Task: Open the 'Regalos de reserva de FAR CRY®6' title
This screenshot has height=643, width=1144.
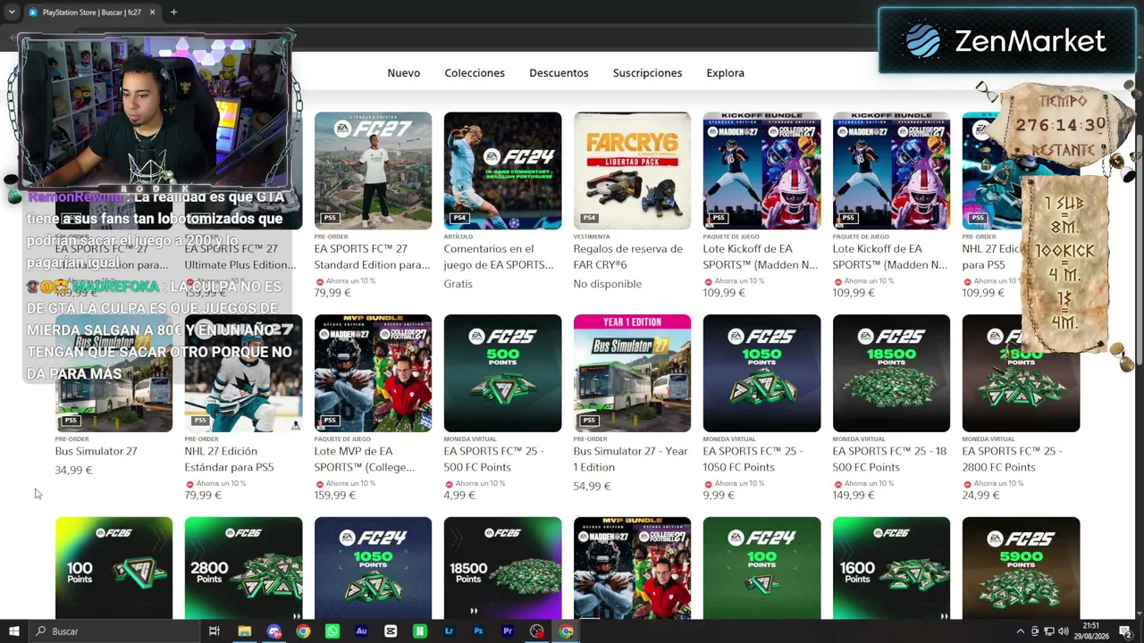Action: tap(627, 256)
